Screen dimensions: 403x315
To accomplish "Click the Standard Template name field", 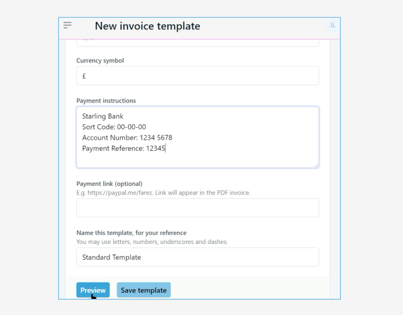I will click(197, 257).
